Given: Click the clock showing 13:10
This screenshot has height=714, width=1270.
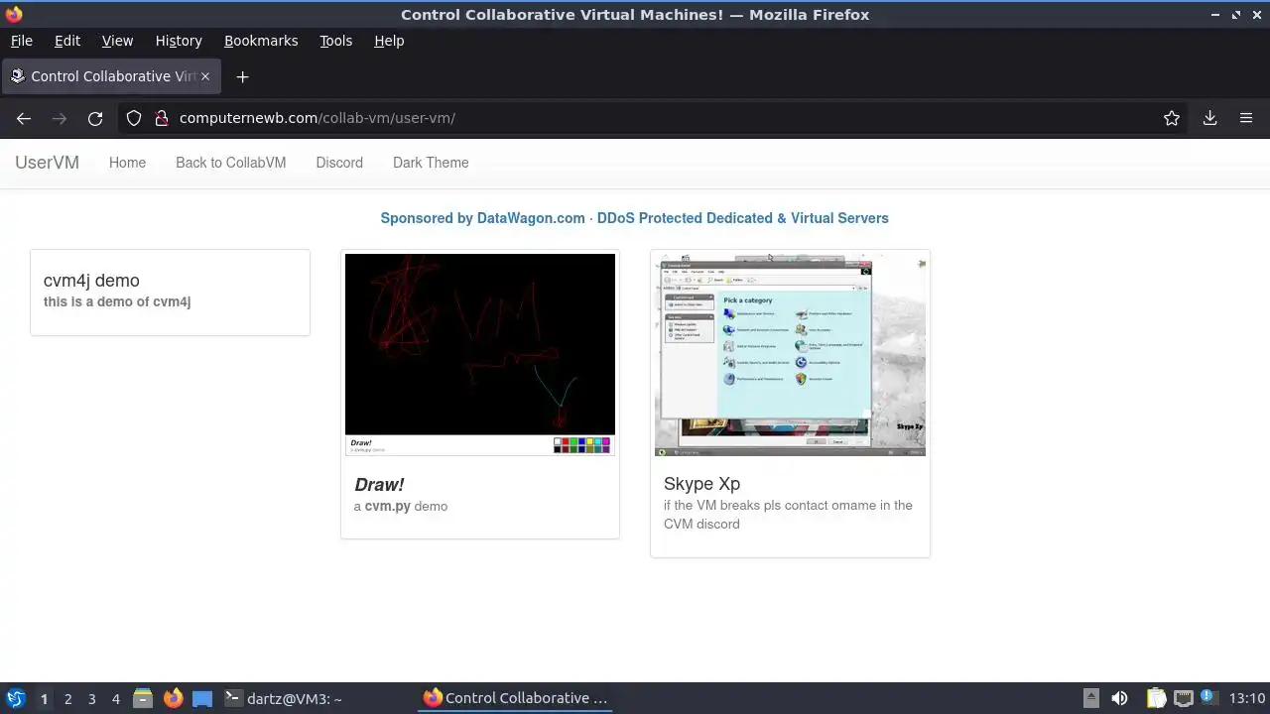Looking at the screenshot, I should (1247, 698).
